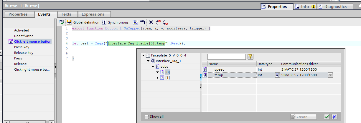
Task: Enable the Show all checkbox
Action: click(x=147, y=117)
